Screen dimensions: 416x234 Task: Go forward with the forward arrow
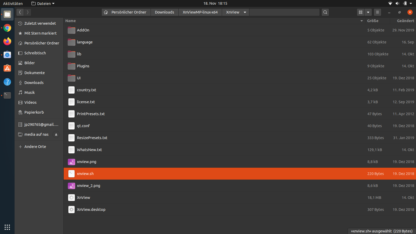[x=28, y=12]
